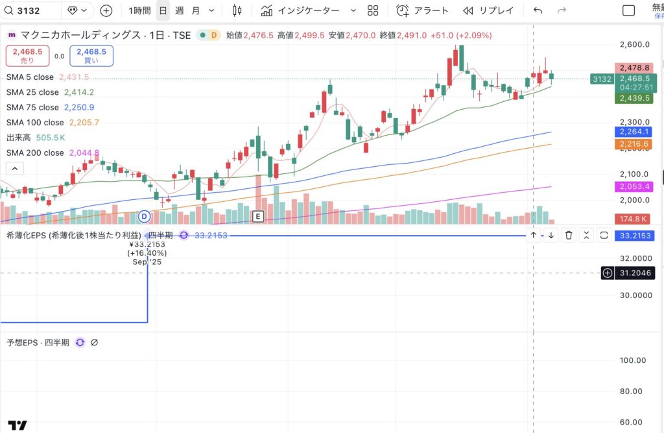This screenshot has height=433, width=664.
Task: Open the candlestick chart type selector
Action: [x=237, y=10]
